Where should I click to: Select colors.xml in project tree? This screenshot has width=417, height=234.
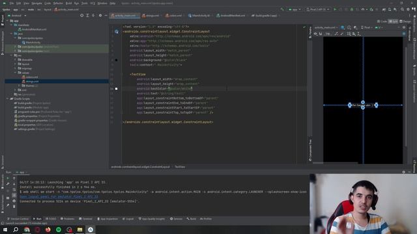pos(30,77)
